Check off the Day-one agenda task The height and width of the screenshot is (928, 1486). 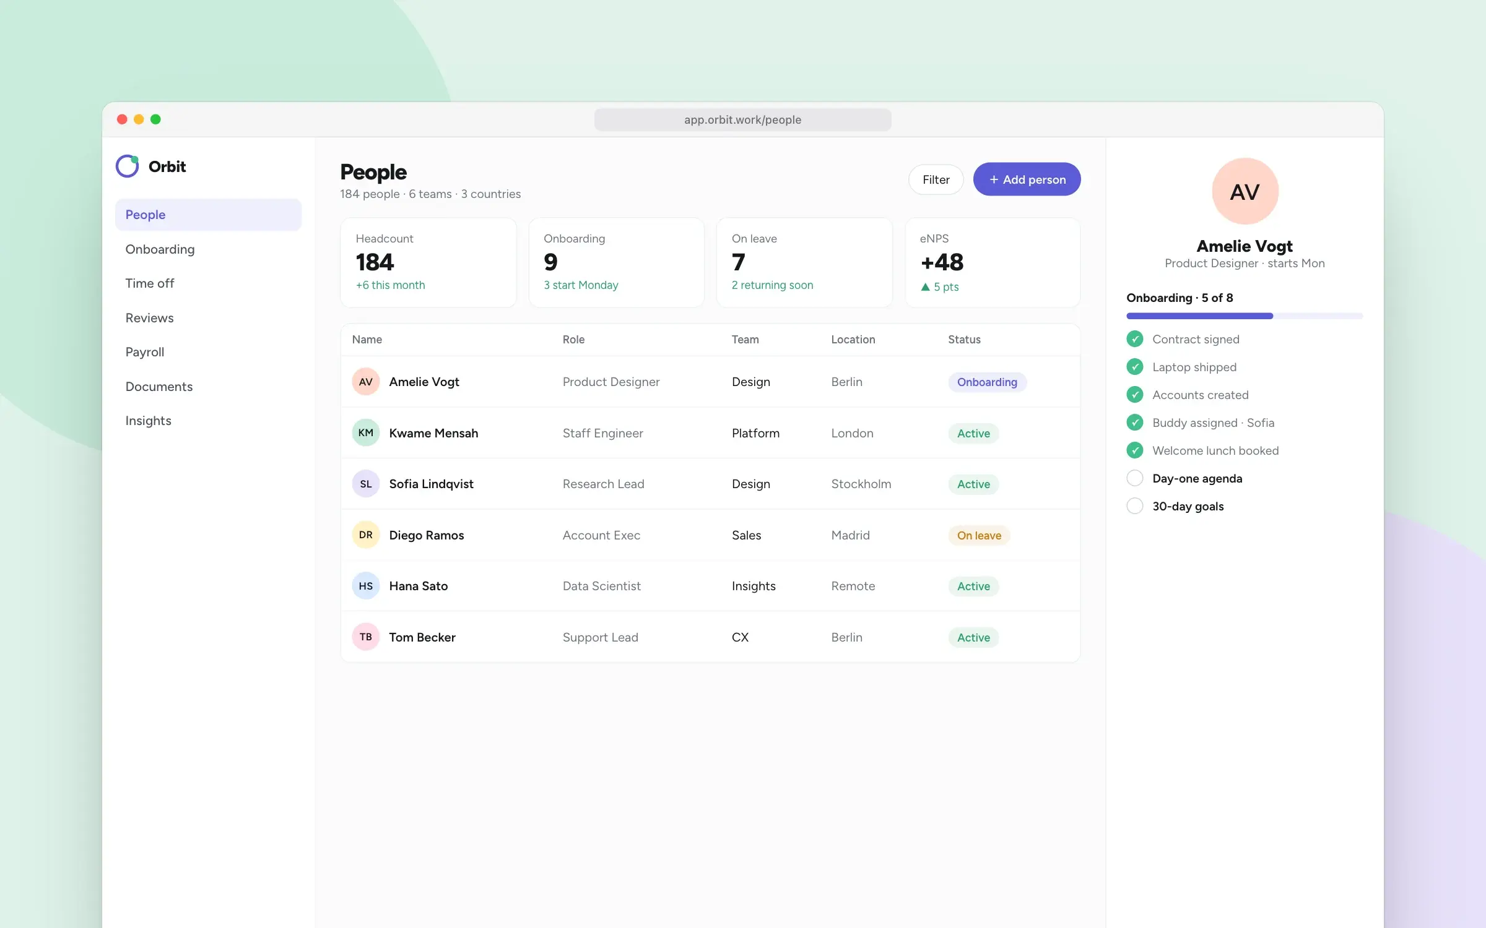[1135, 478]
